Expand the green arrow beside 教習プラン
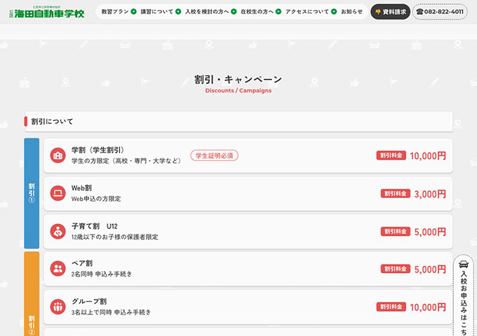 click(x=133, y=11)
